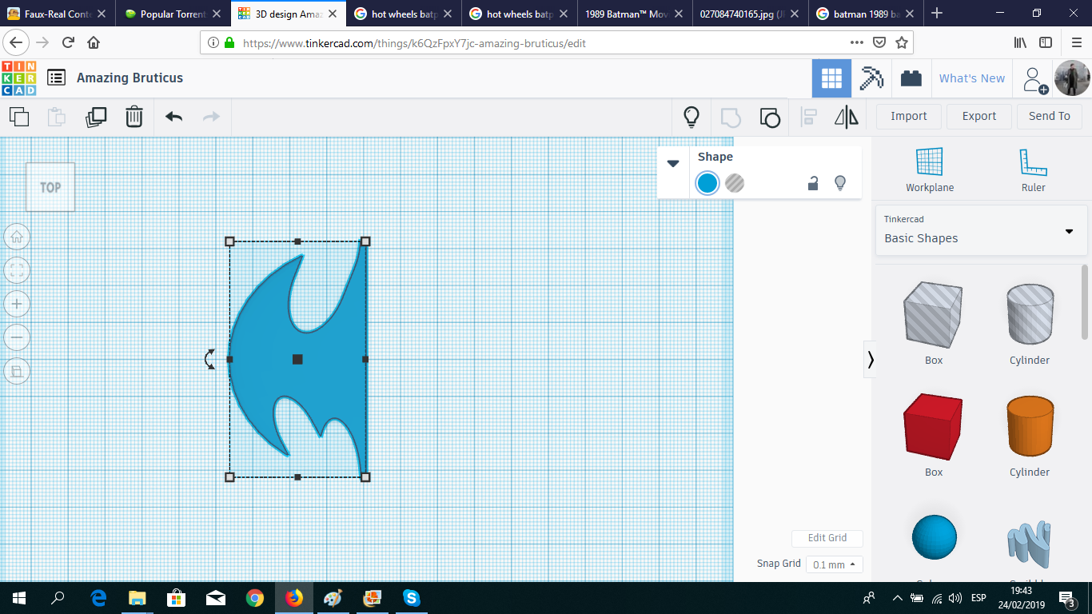
Task: Click the Align tool icon
Action: [x=808, y=117]
